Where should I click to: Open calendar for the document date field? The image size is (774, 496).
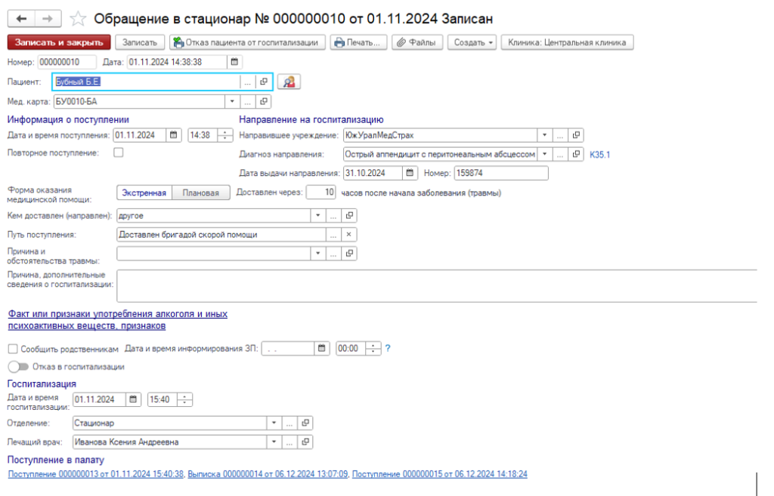[x=234, y=62]
